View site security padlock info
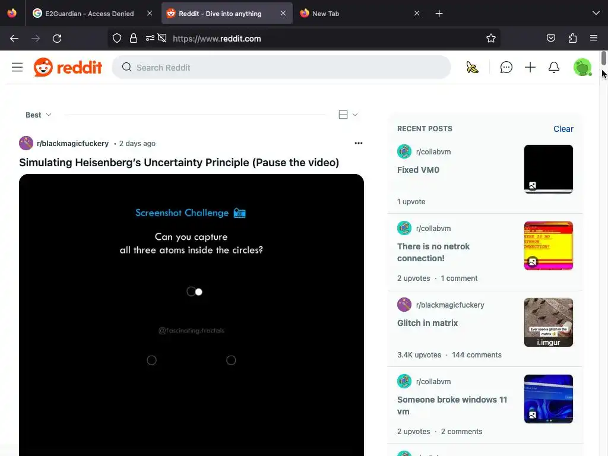 (x=134, y=38)
